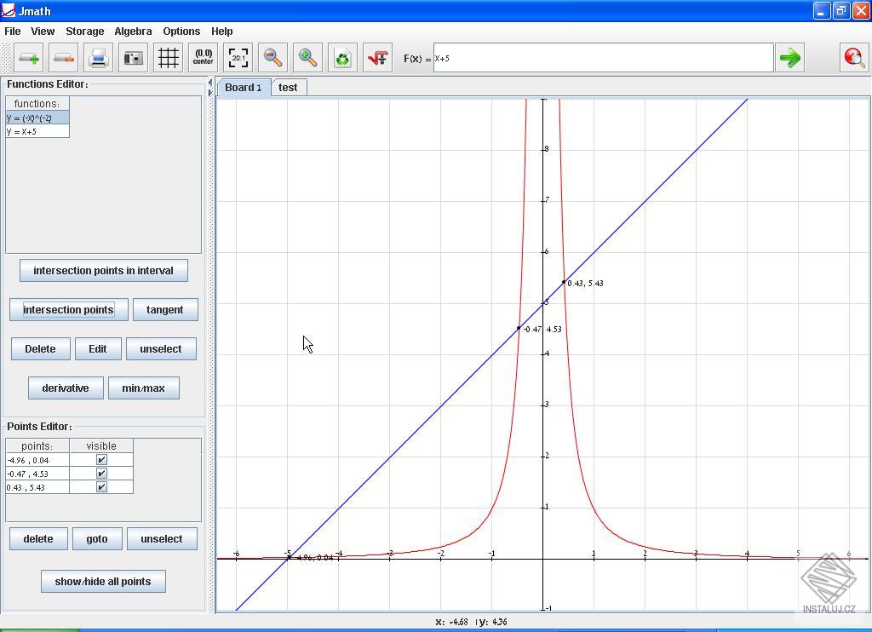
Task: Open the square root math tool
Action: (377, 57)
